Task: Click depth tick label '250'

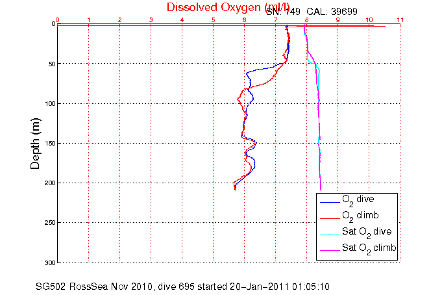Action: point(50,223)
